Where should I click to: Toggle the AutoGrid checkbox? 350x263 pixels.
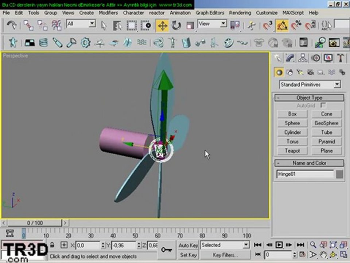[x=323, y=105]
